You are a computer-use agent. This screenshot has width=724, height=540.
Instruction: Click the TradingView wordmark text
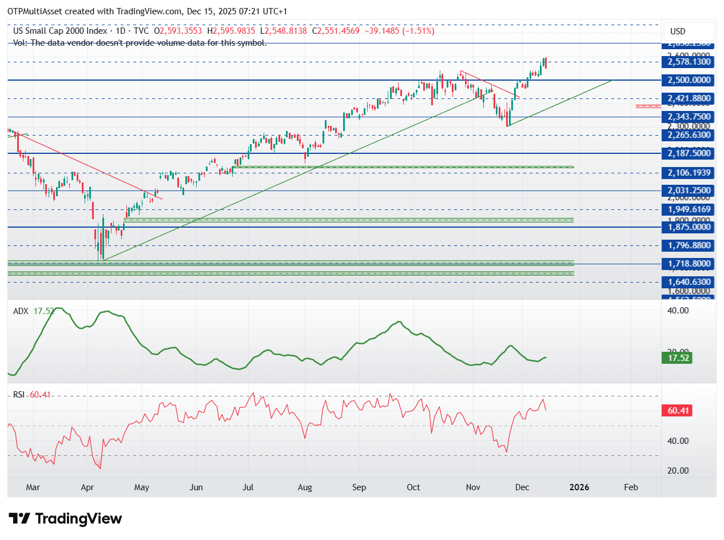tap(79, 519)
